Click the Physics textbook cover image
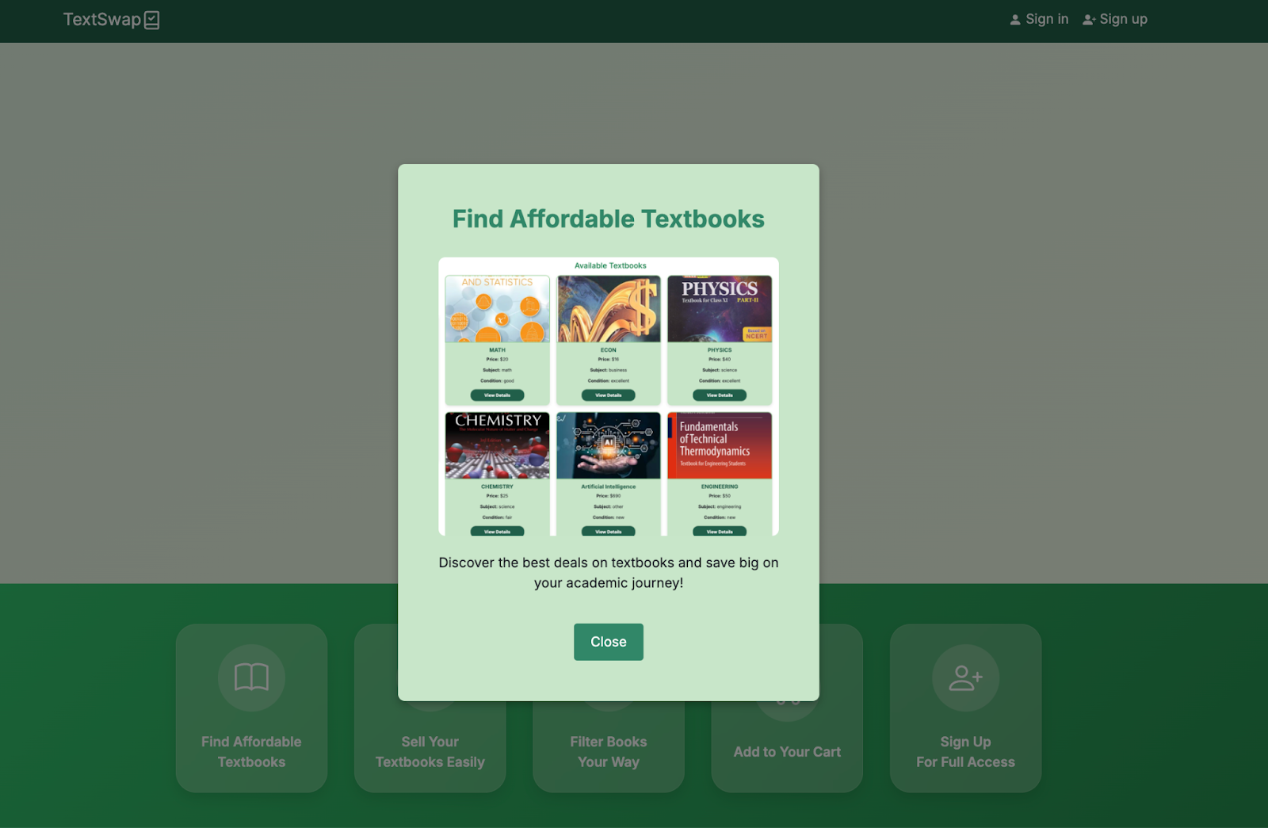The height and width of the screenshot is (828, 1268). click(720, 309)
